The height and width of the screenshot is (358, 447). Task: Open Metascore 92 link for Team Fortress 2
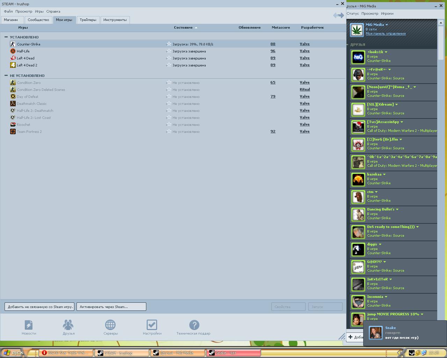click(x=273, y=131)
